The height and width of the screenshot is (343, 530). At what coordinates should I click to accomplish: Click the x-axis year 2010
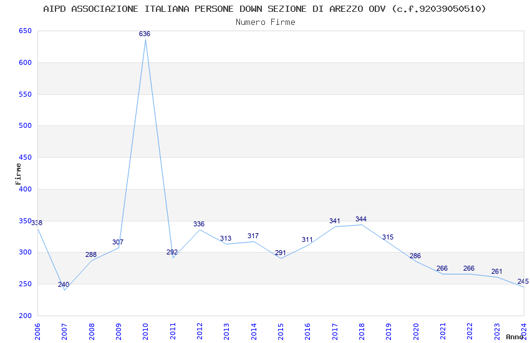(145, 331)
